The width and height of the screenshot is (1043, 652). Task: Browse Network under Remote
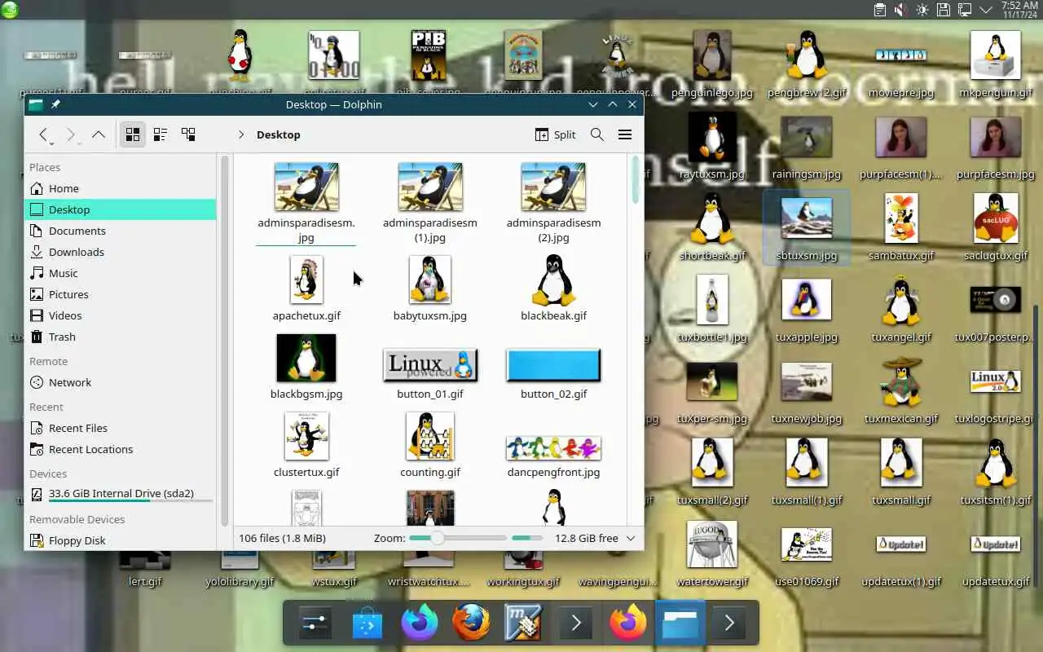pyautogui.click(x=121, y=382)
